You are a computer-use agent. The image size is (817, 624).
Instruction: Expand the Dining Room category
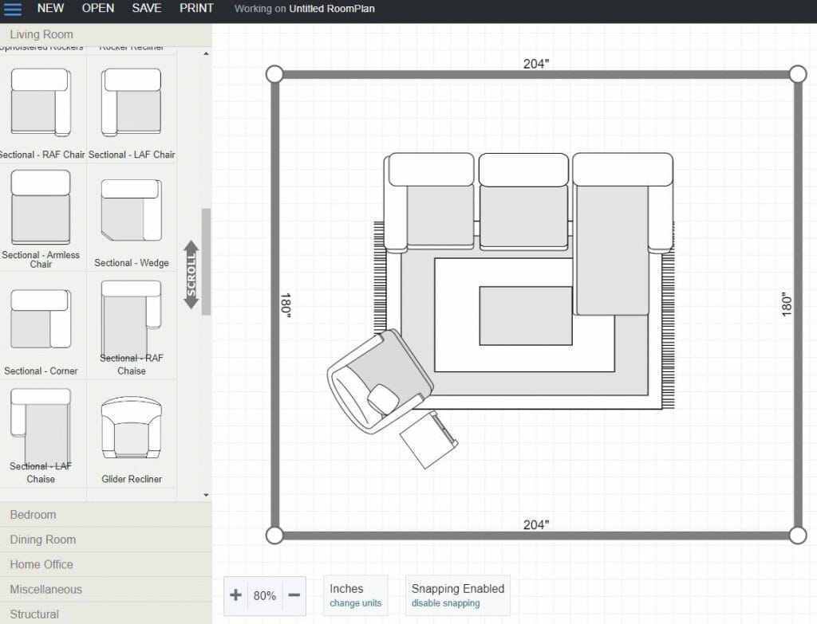pos(41,540)
